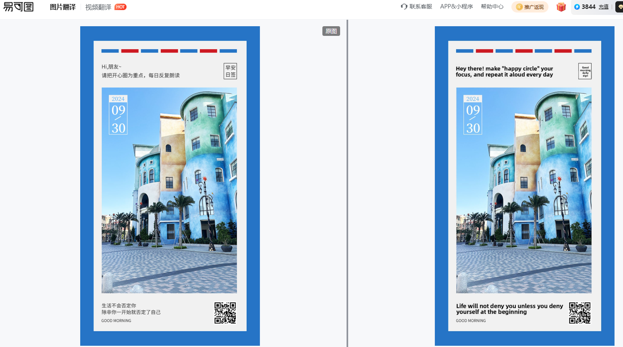Click the black VIP diamond icon
Image resolution: width=623 pixels, height=347 pixels.
[x=619, y=7]
